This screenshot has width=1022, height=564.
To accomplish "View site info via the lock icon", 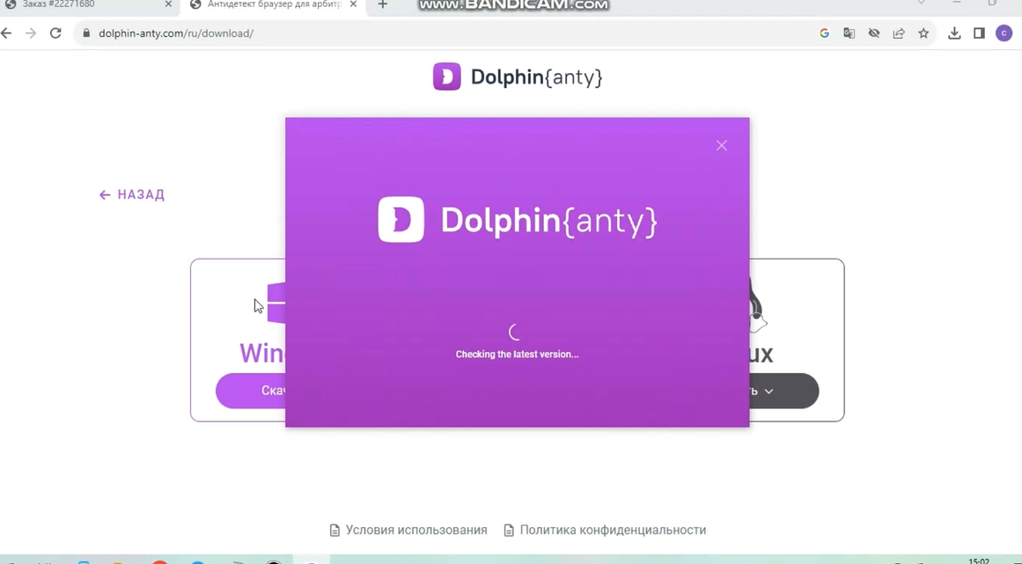I will tap(86, 33).
